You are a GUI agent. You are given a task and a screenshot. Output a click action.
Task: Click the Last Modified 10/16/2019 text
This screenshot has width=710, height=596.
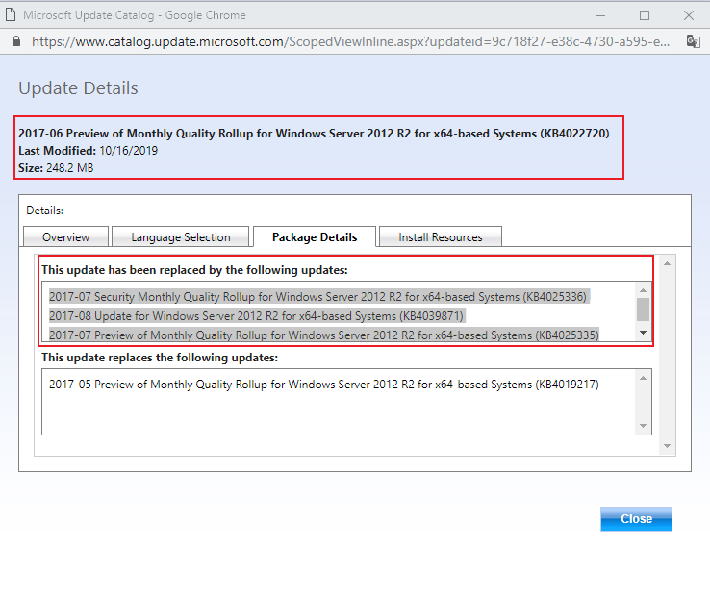(x=88, y=151)
